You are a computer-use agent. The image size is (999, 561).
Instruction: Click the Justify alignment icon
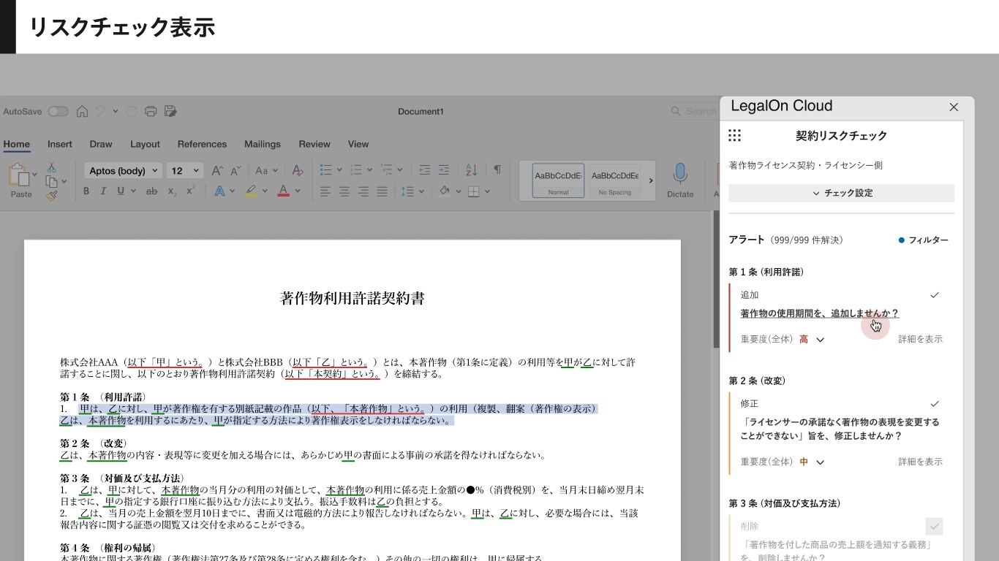382,191
